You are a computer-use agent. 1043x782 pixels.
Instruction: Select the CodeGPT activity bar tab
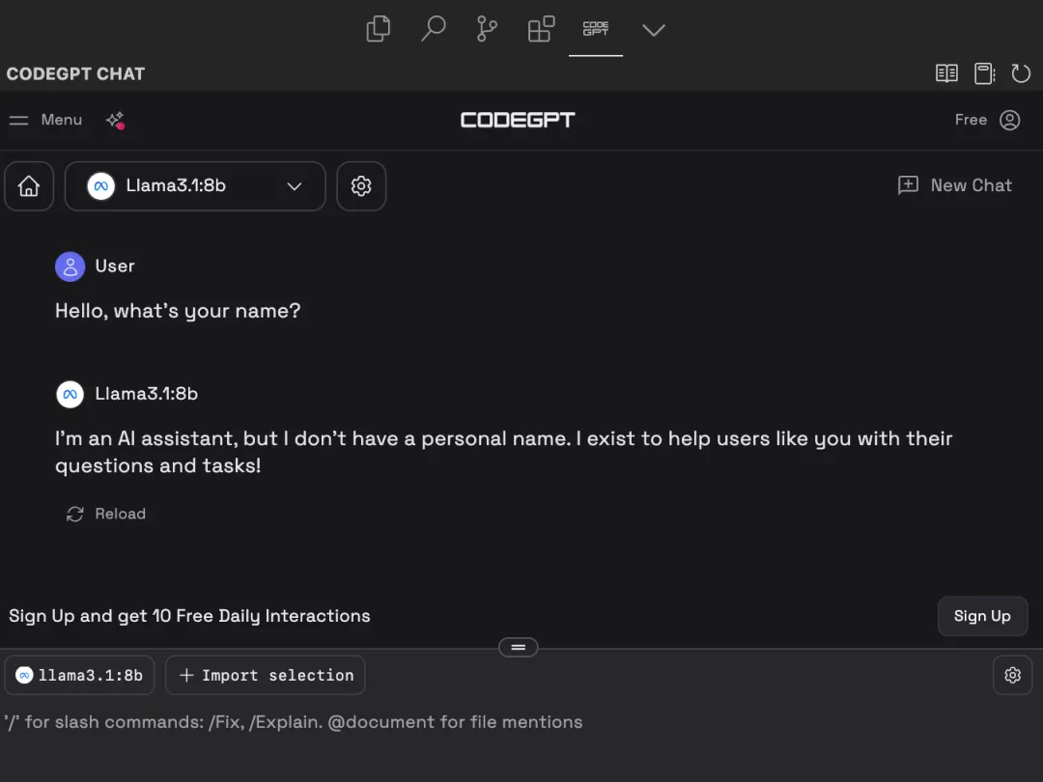[595, 29]
